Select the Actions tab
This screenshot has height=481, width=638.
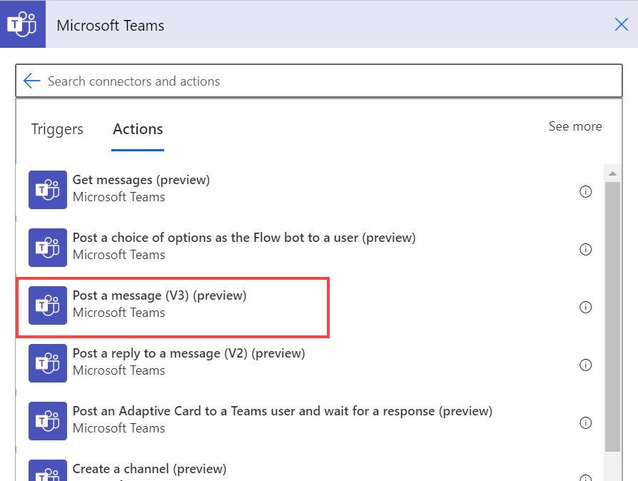138,129
